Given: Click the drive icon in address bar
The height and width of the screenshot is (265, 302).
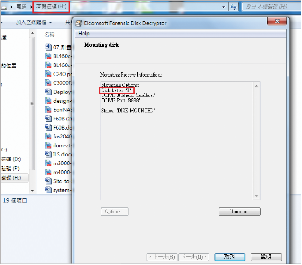Looking at the screenshot, I should (x=4, y=8).
